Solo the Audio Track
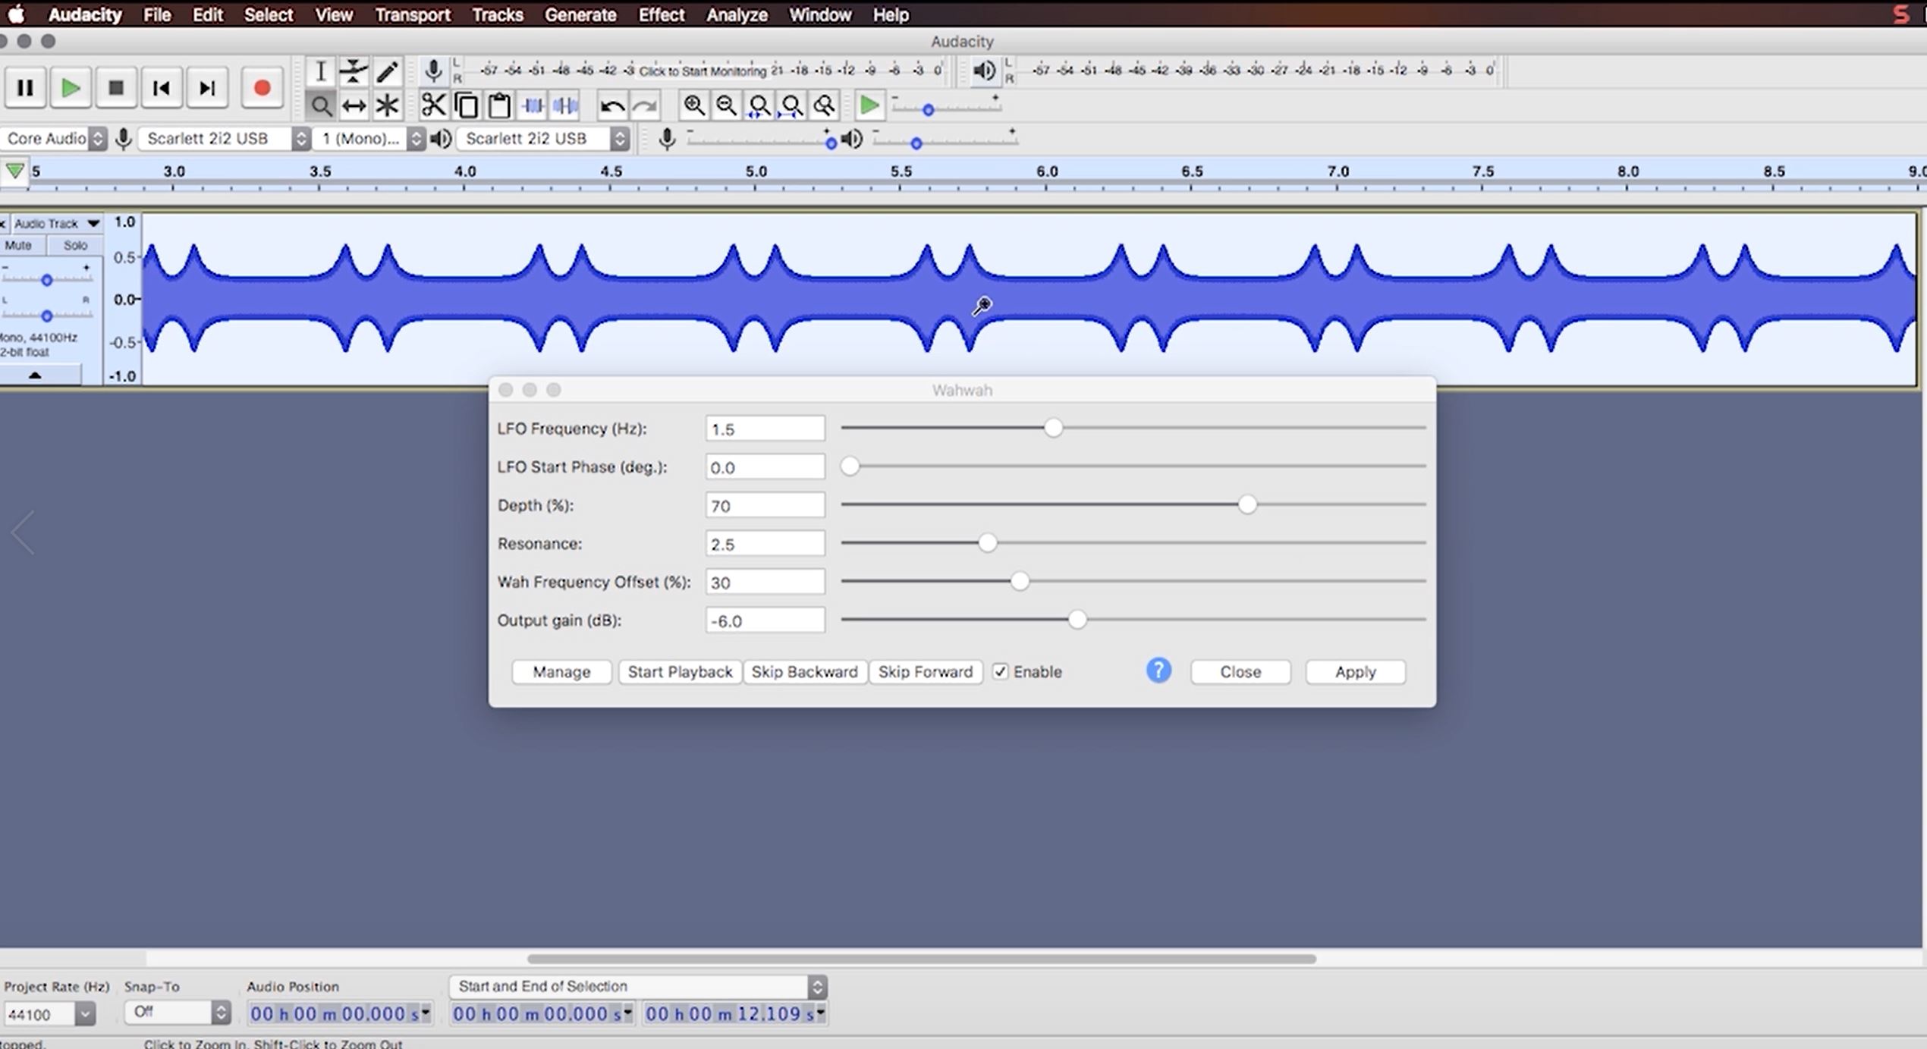 click(74, 245)
